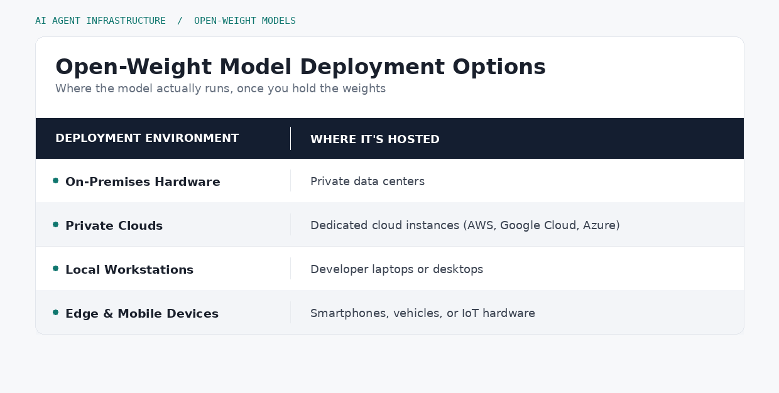Select the 'DEPLOYMENT ENVIRONMENT' column header
Image resolution: width=779 pixels, height=393 pixels.
[147, 138]
